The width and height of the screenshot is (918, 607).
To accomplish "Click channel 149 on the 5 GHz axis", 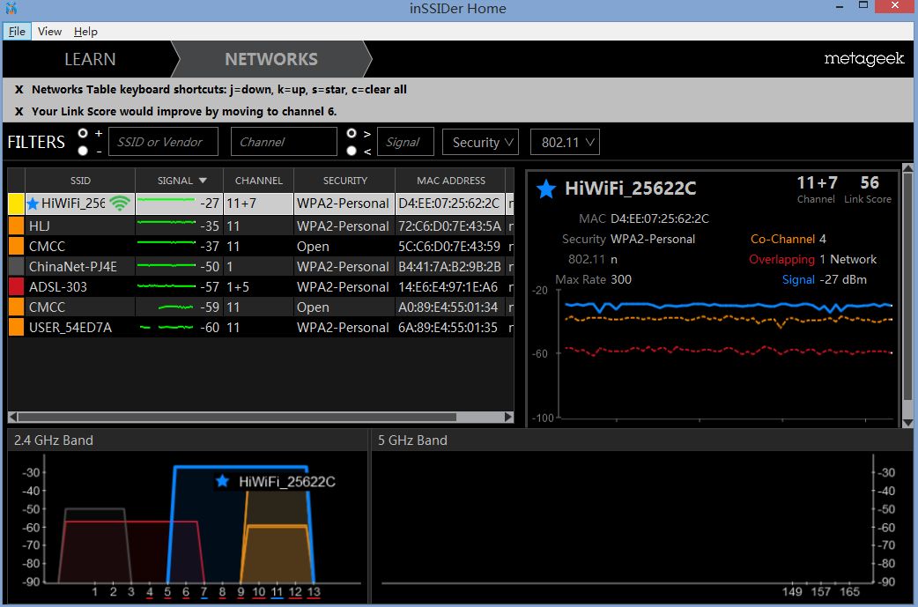I will 791,592.
